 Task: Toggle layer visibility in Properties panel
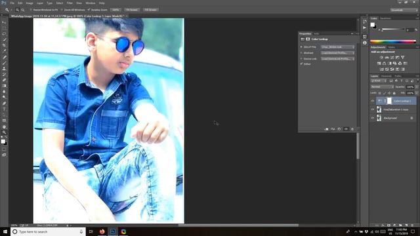(346, 129)
